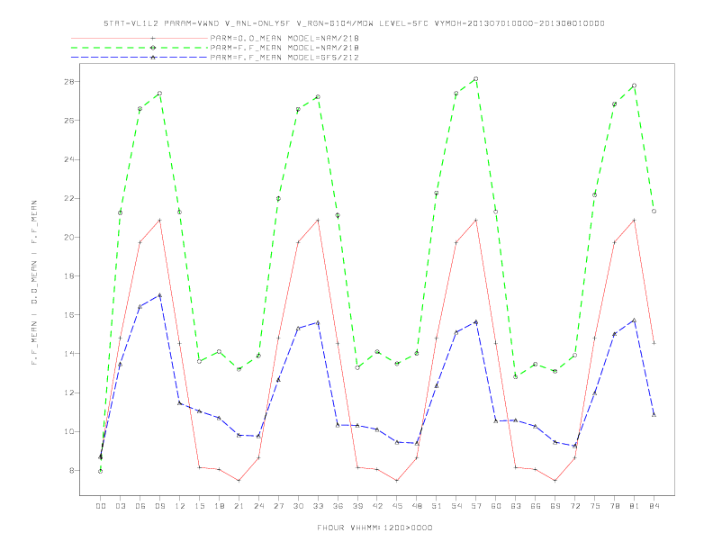Viewport: 713px width, 551px height.
Task: Click x-axis tick label 27
Action: [278, 506]
